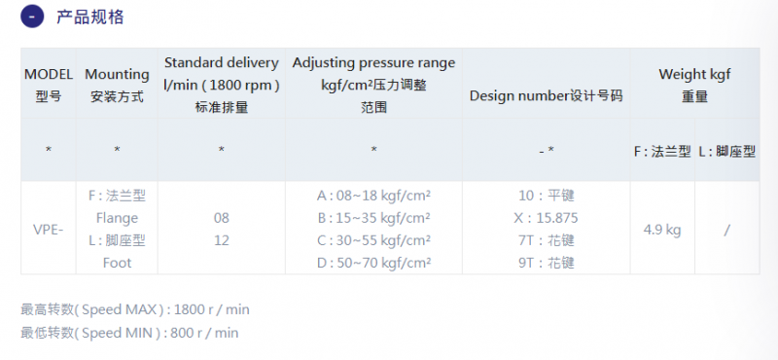This screenshot has width=778, height=360.
Task: Select the VPE- model cell
Action: [x=48, y=230]
